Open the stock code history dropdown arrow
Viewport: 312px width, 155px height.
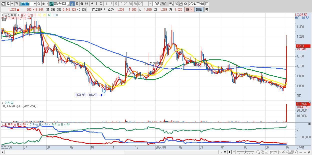coord(35,4)
